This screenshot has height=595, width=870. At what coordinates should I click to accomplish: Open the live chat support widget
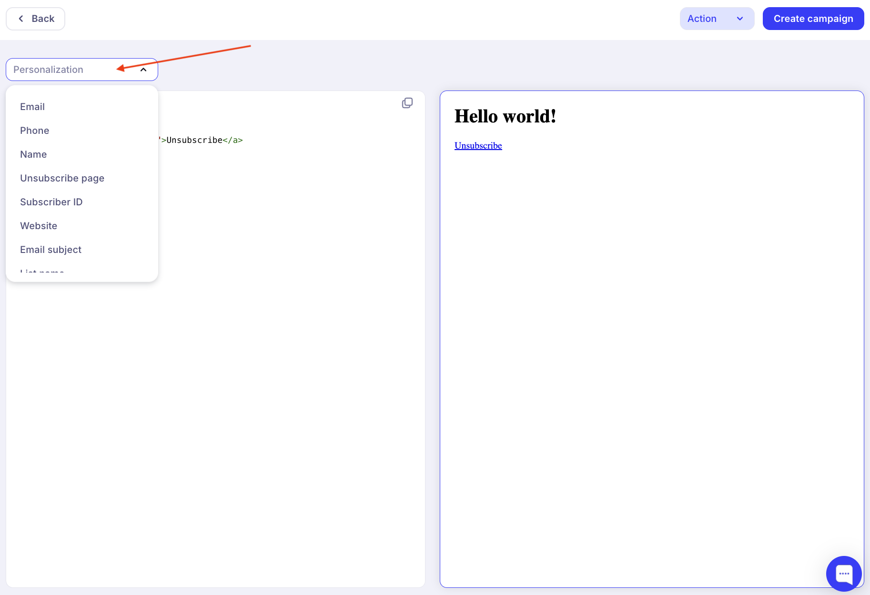pyautogui.click(x=844, y=574)
